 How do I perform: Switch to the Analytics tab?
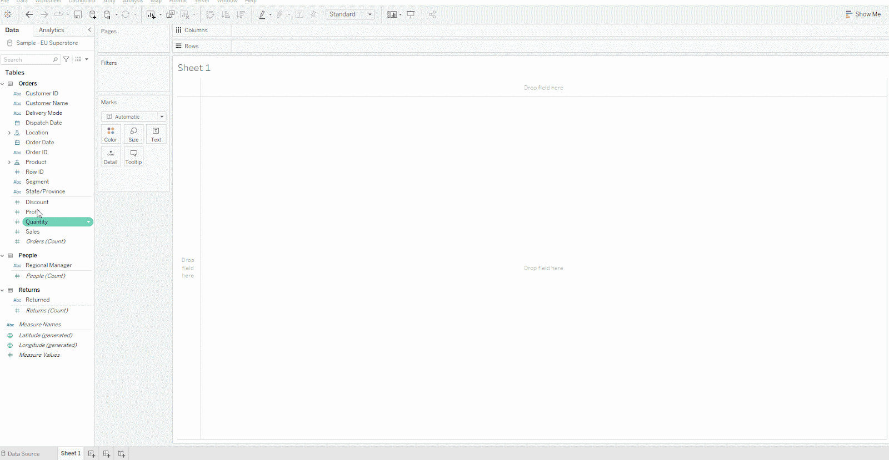pyautogui.click(x=52, y=30)
